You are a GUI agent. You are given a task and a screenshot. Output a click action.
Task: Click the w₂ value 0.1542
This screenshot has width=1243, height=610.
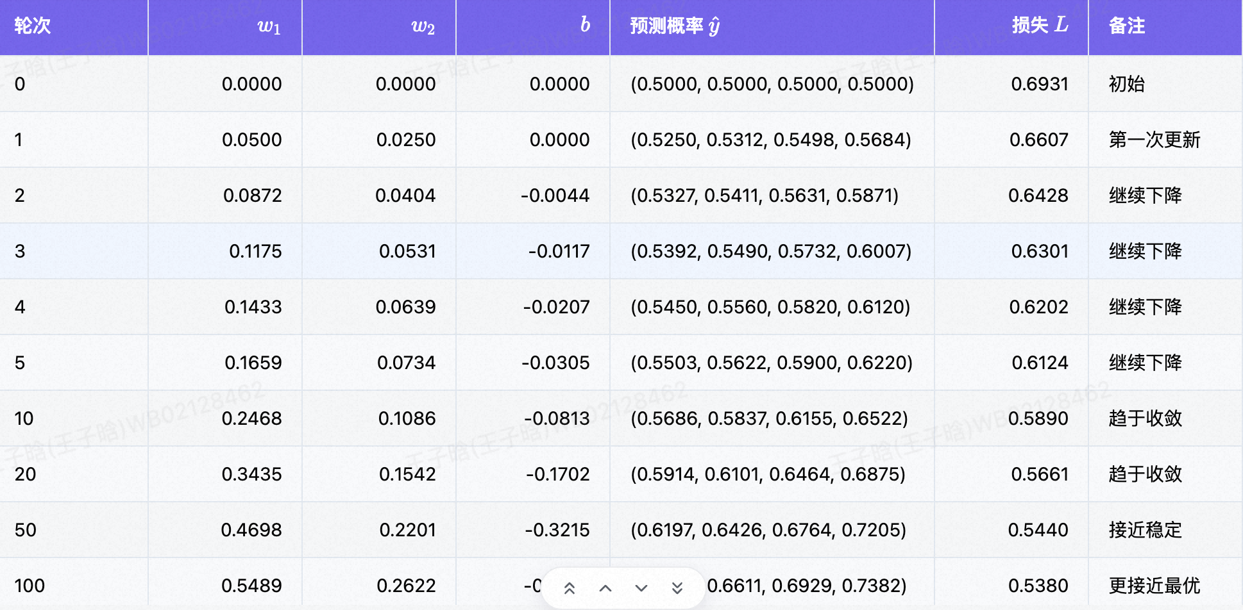407,474
